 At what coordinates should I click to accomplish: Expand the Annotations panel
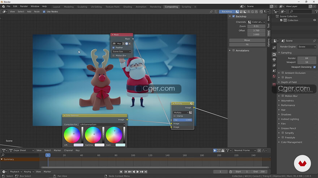(x=230, y=51)
